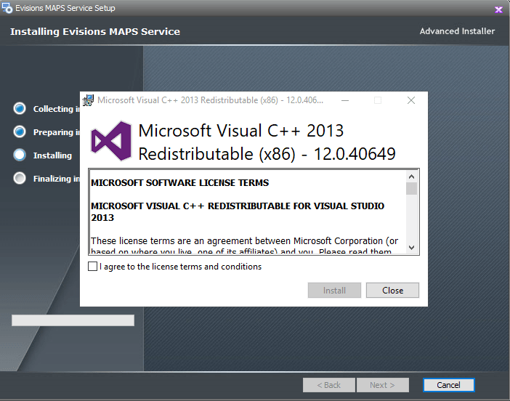
Task: Click the 'I agree to the license terms' label
Action: 180,267
